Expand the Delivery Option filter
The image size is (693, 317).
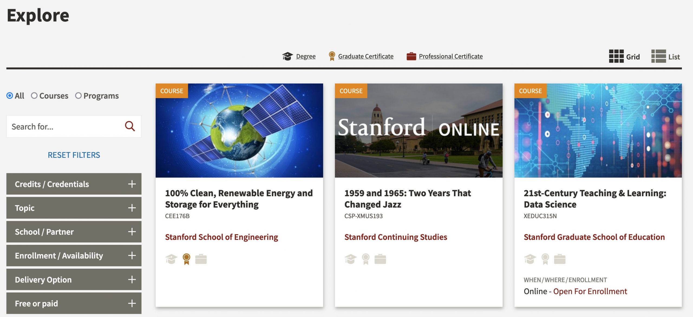click(x=74, y=279)
